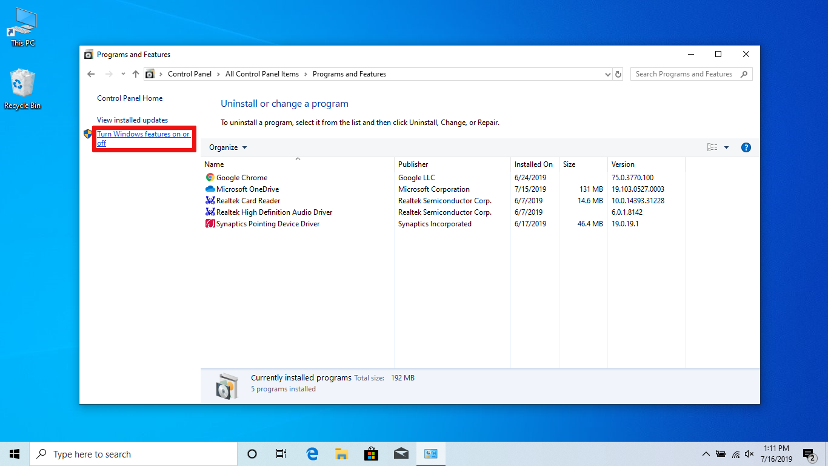Click the Search Programs and Features box

[x=684, y=74]
